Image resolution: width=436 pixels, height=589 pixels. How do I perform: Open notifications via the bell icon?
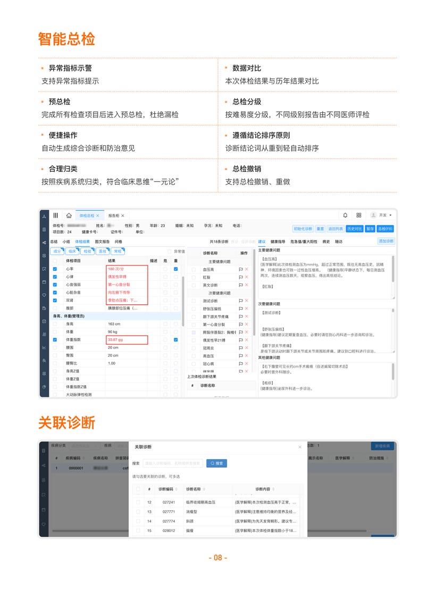(x=345, y=215)
